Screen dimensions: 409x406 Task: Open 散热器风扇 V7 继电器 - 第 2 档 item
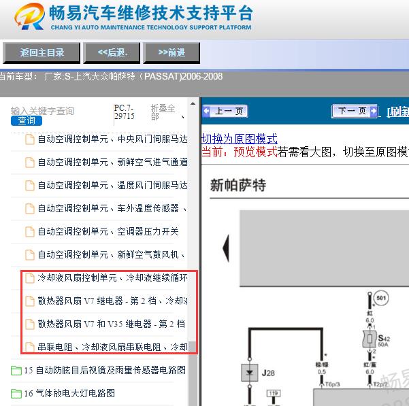(x=112, y=301)
